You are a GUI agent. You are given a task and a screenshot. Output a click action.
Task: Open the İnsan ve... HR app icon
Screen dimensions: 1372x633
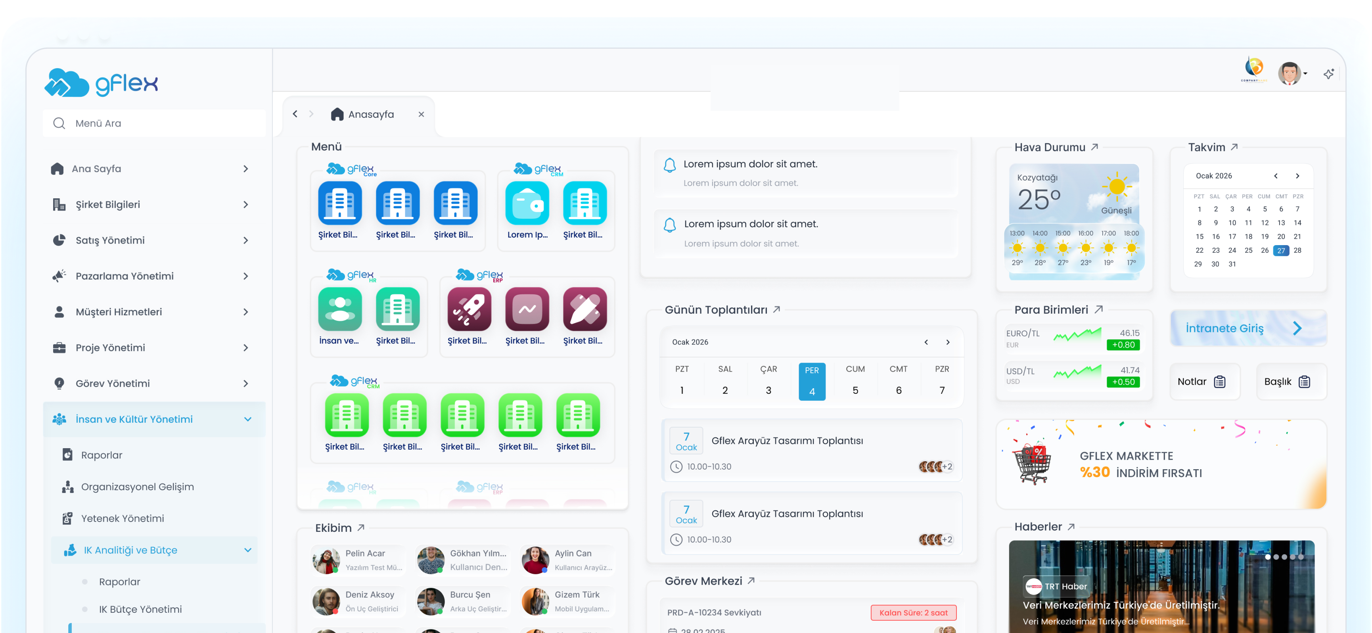click(x=340, y=310)
